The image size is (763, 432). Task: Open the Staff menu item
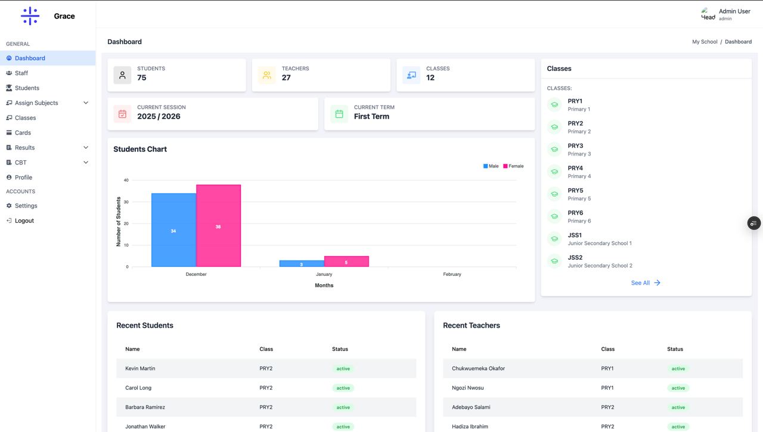(48, 73)
